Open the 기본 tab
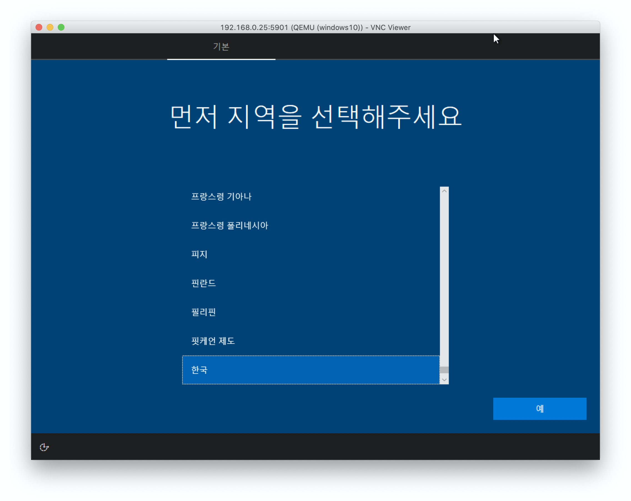 [221, 47]
